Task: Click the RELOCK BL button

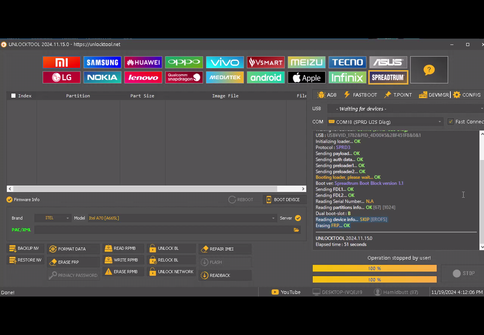Action: point(171,260)
